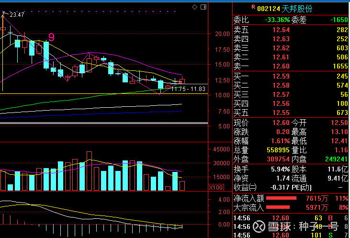Viewport: 350px width, 238px height.
Task: Select the 卖三 price 12.62
Action: pos(281,48)
